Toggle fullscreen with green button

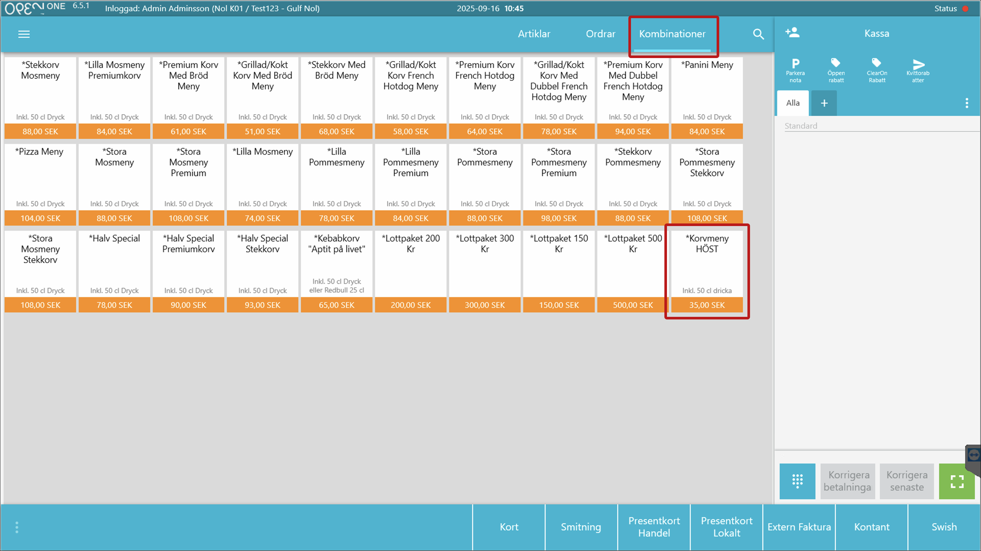pos(956,481)
